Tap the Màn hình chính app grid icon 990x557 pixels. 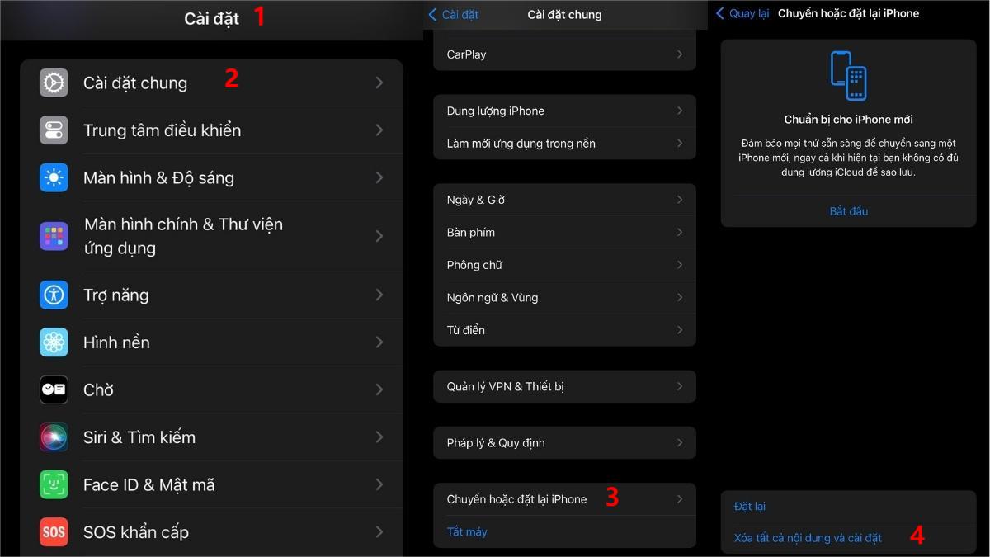click(x=54, y=236)
